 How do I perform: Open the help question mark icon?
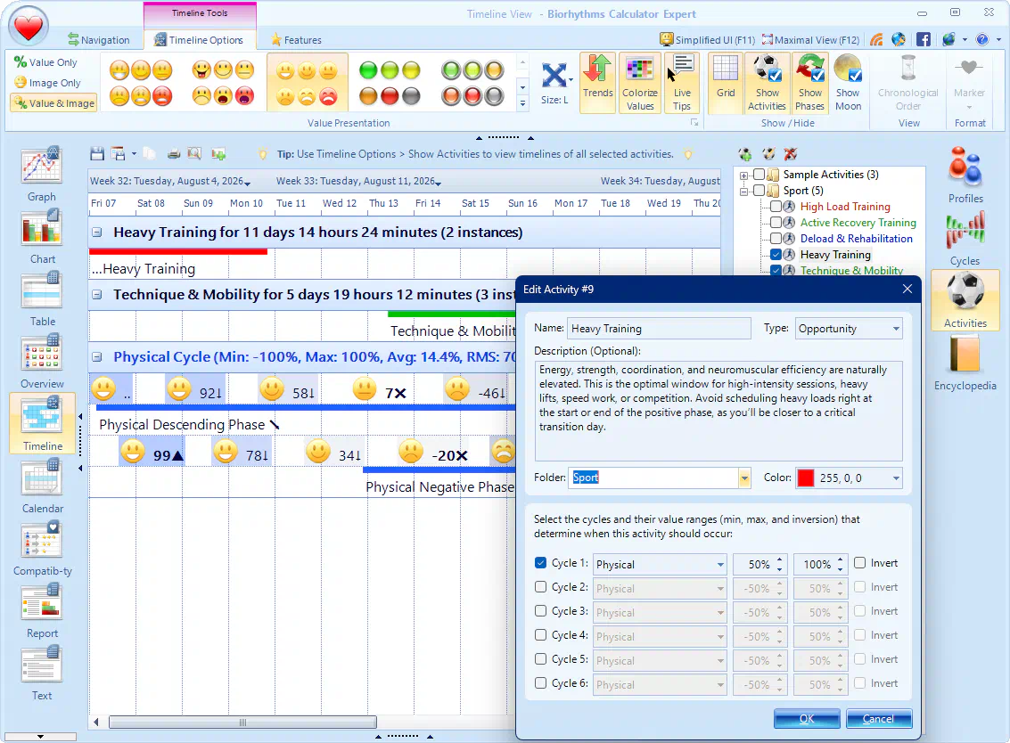click(981, 39)
